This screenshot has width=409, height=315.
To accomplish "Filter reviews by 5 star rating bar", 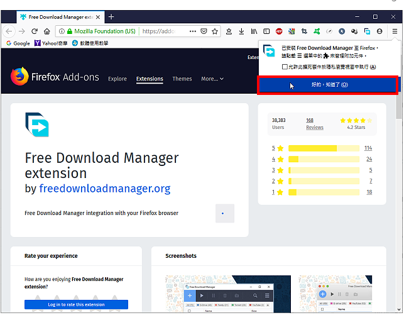I will click(324, 148).
